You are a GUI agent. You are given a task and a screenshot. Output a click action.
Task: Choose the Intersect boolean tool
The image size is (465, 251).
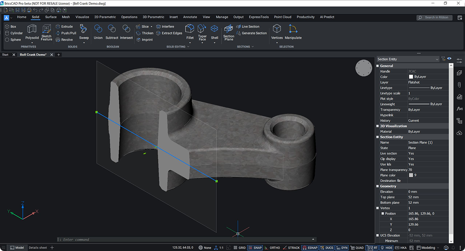point(126,32)
